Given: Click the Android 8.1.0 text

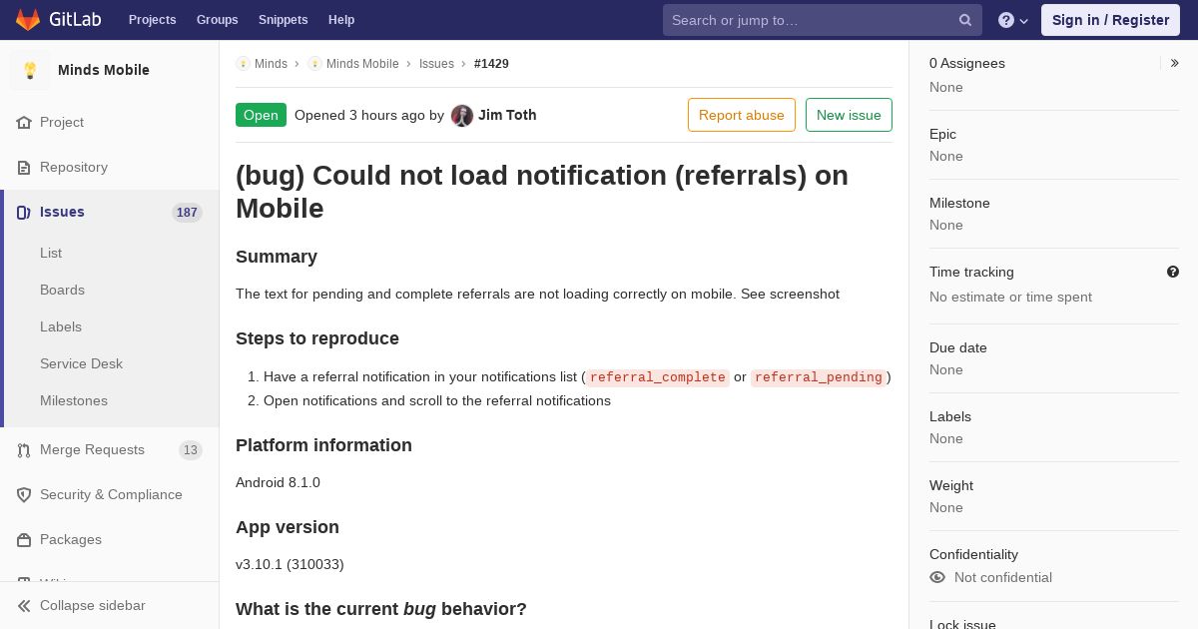Looking at the screenshot, I should click(x=278, y=482).
